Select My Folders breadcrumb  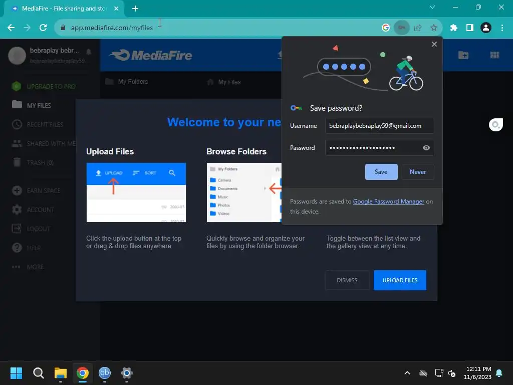(x=127, y=82)
